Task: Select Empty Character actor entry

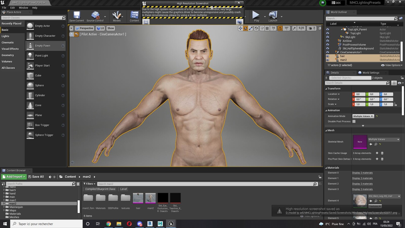Action: click(46, 36)
